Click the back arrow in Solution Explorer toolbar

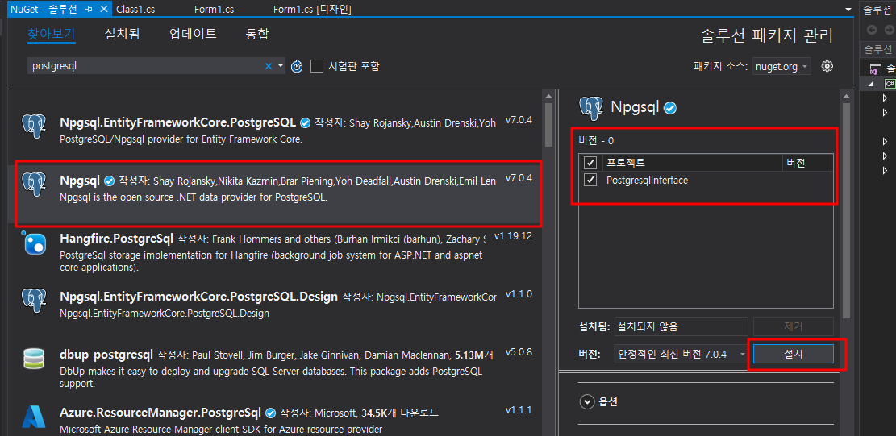point(872,30)
